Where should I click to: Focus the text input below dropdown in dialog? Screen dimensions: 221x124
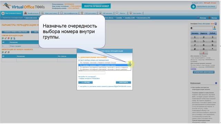pyautogui.click(x=92, y=73)
